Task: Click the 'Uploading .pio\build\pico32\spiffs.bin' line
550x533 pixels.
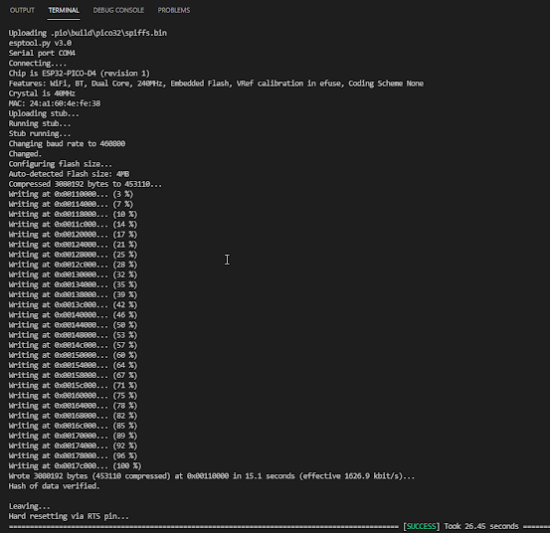Action: 88,33
